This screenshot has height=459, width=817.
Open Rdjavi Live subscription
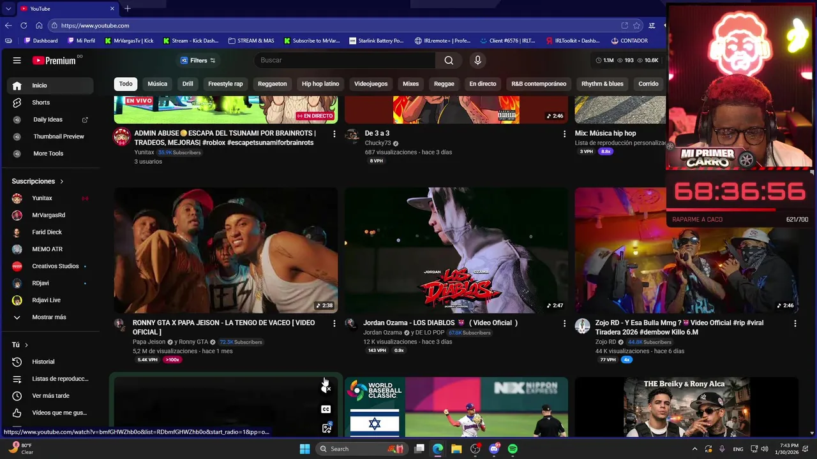click(50, 300)
